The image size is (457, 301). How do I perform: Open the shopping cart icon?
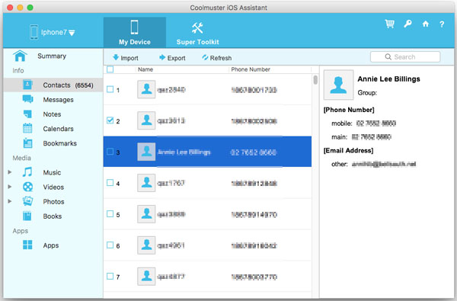(390, 24)
